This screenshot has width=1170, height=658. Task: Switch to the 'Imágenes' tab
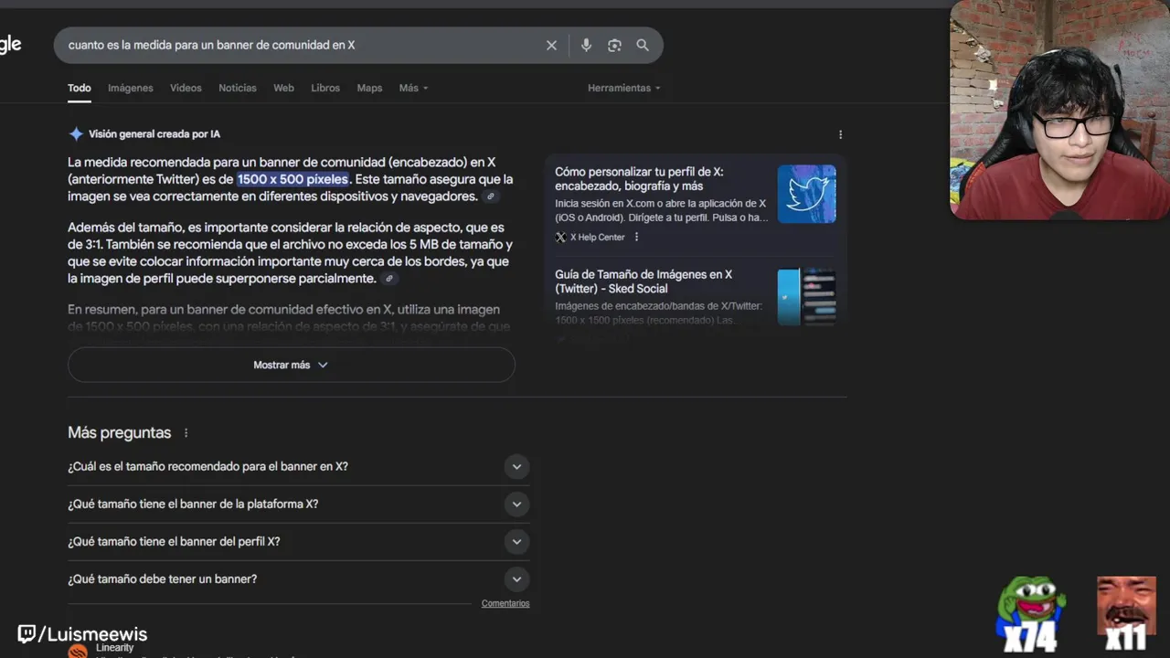click(131, 88)
